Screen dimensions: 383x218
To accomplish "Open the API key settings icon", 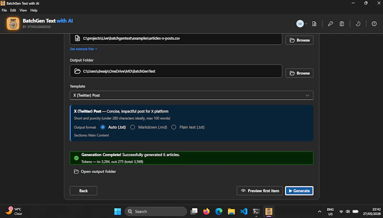I will 330,23.
